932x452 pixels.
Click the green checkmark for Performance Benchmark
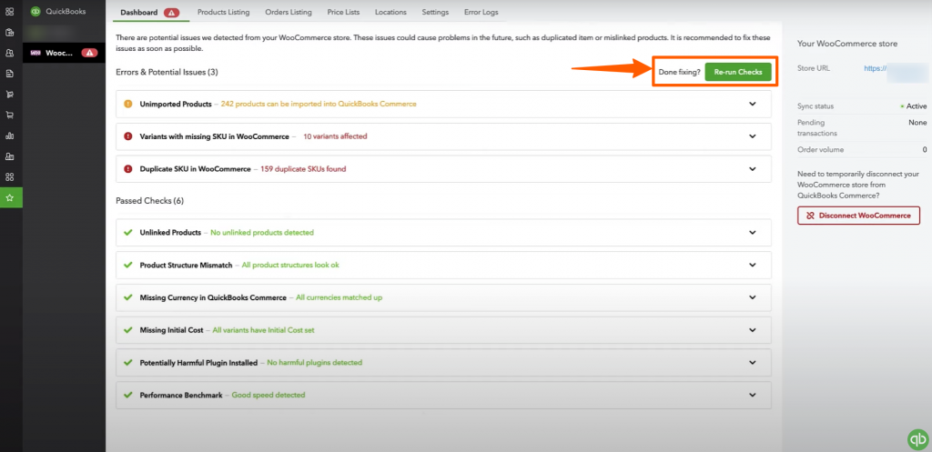coord(127,395)
